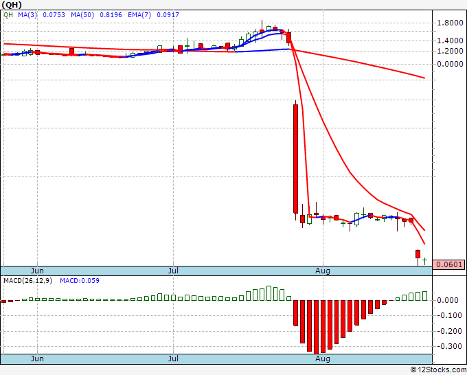Click the tall red crash candlestick
The image size is (467, 375).
click(295, 159)
